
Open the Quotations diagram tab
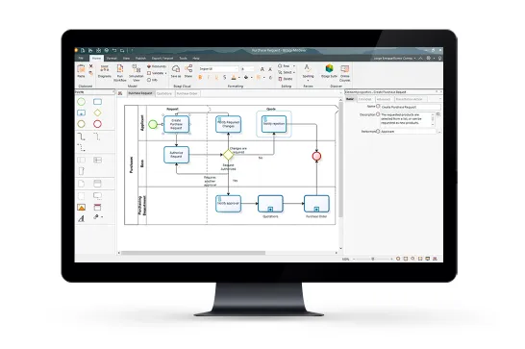pyautogui.click(x=164, y=93)
